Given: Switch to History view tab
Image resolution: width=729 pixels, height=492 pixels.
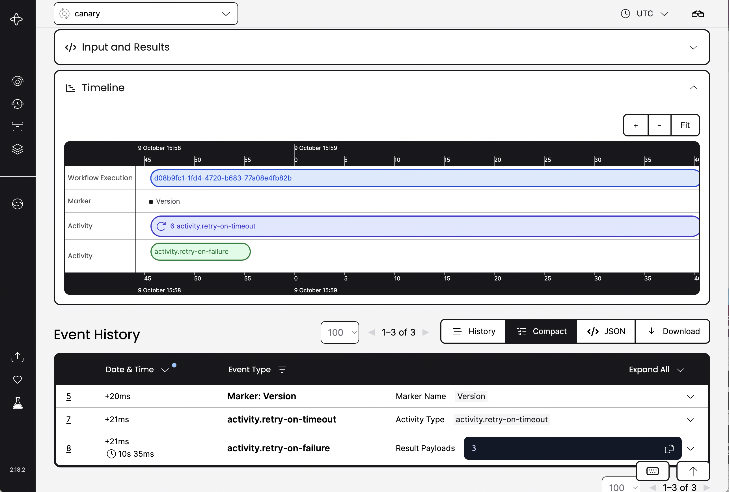Looking at the screenshot, I should pyautogui.click(x=474, y=332).
